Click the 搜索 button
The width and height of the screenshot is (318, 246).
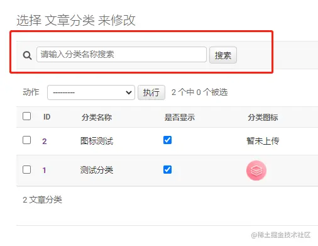pyautogui.click(x=223, y=55)
